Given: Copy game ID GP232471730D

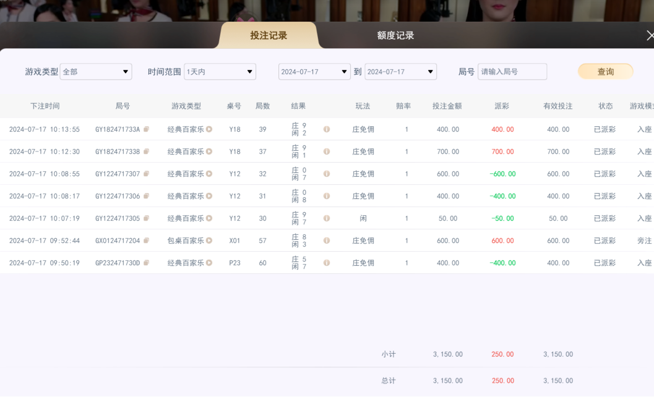Looking at the screenshot, I should [147, 262].
